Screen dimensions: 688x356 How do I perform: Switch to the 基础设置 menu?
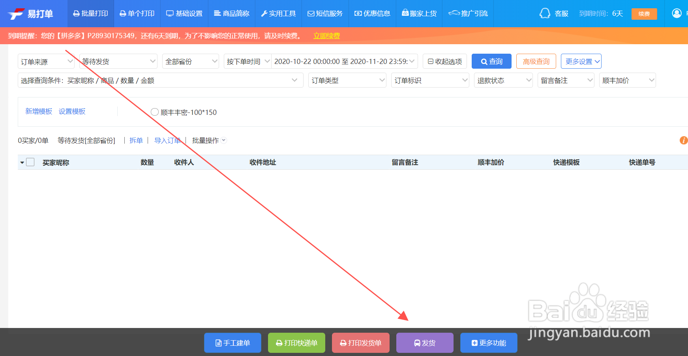pos(184,13)
